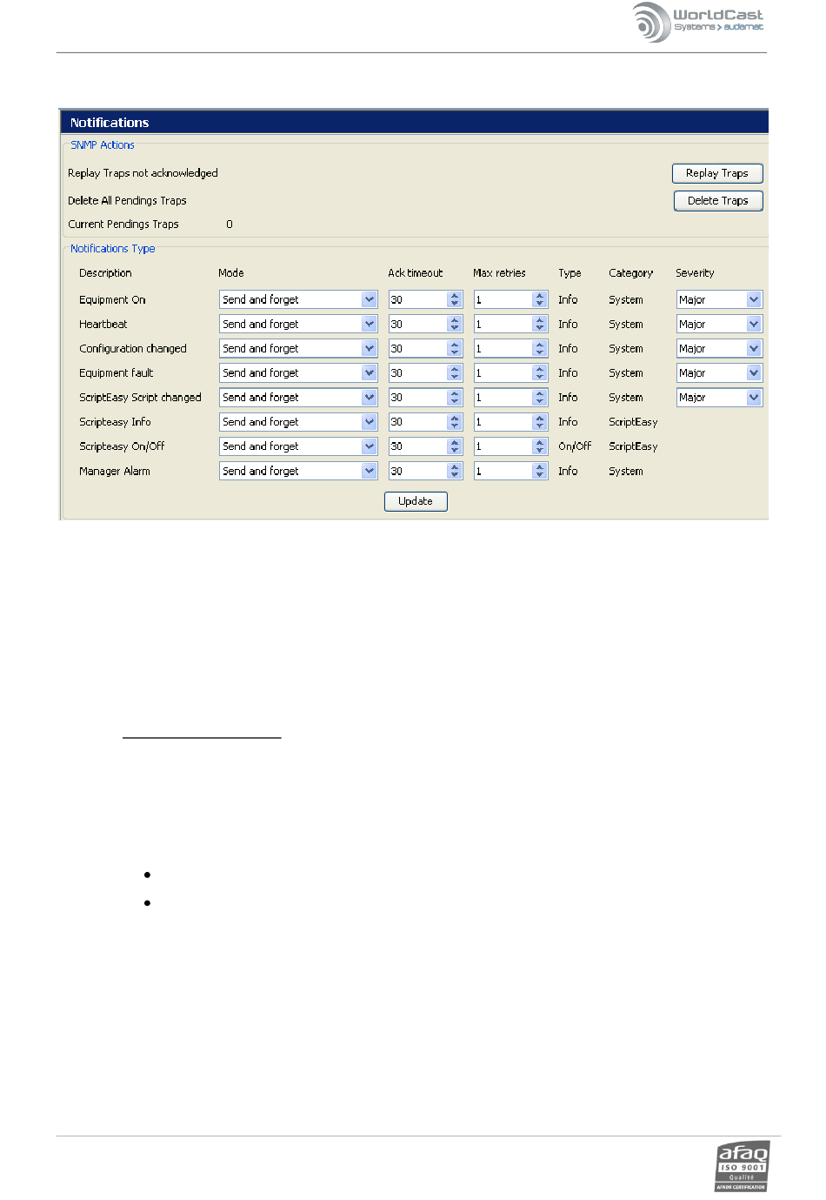826x1200 pixels.
Task: Click Ack timeout spinner for ScriptEasy Script changed
Action: (x=455, y=397)
